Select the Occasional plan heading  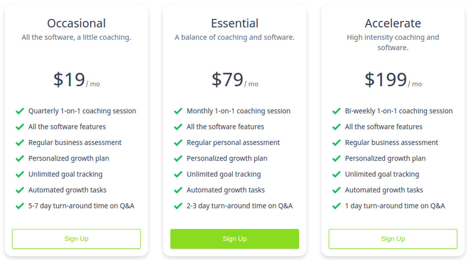(76, 23)
